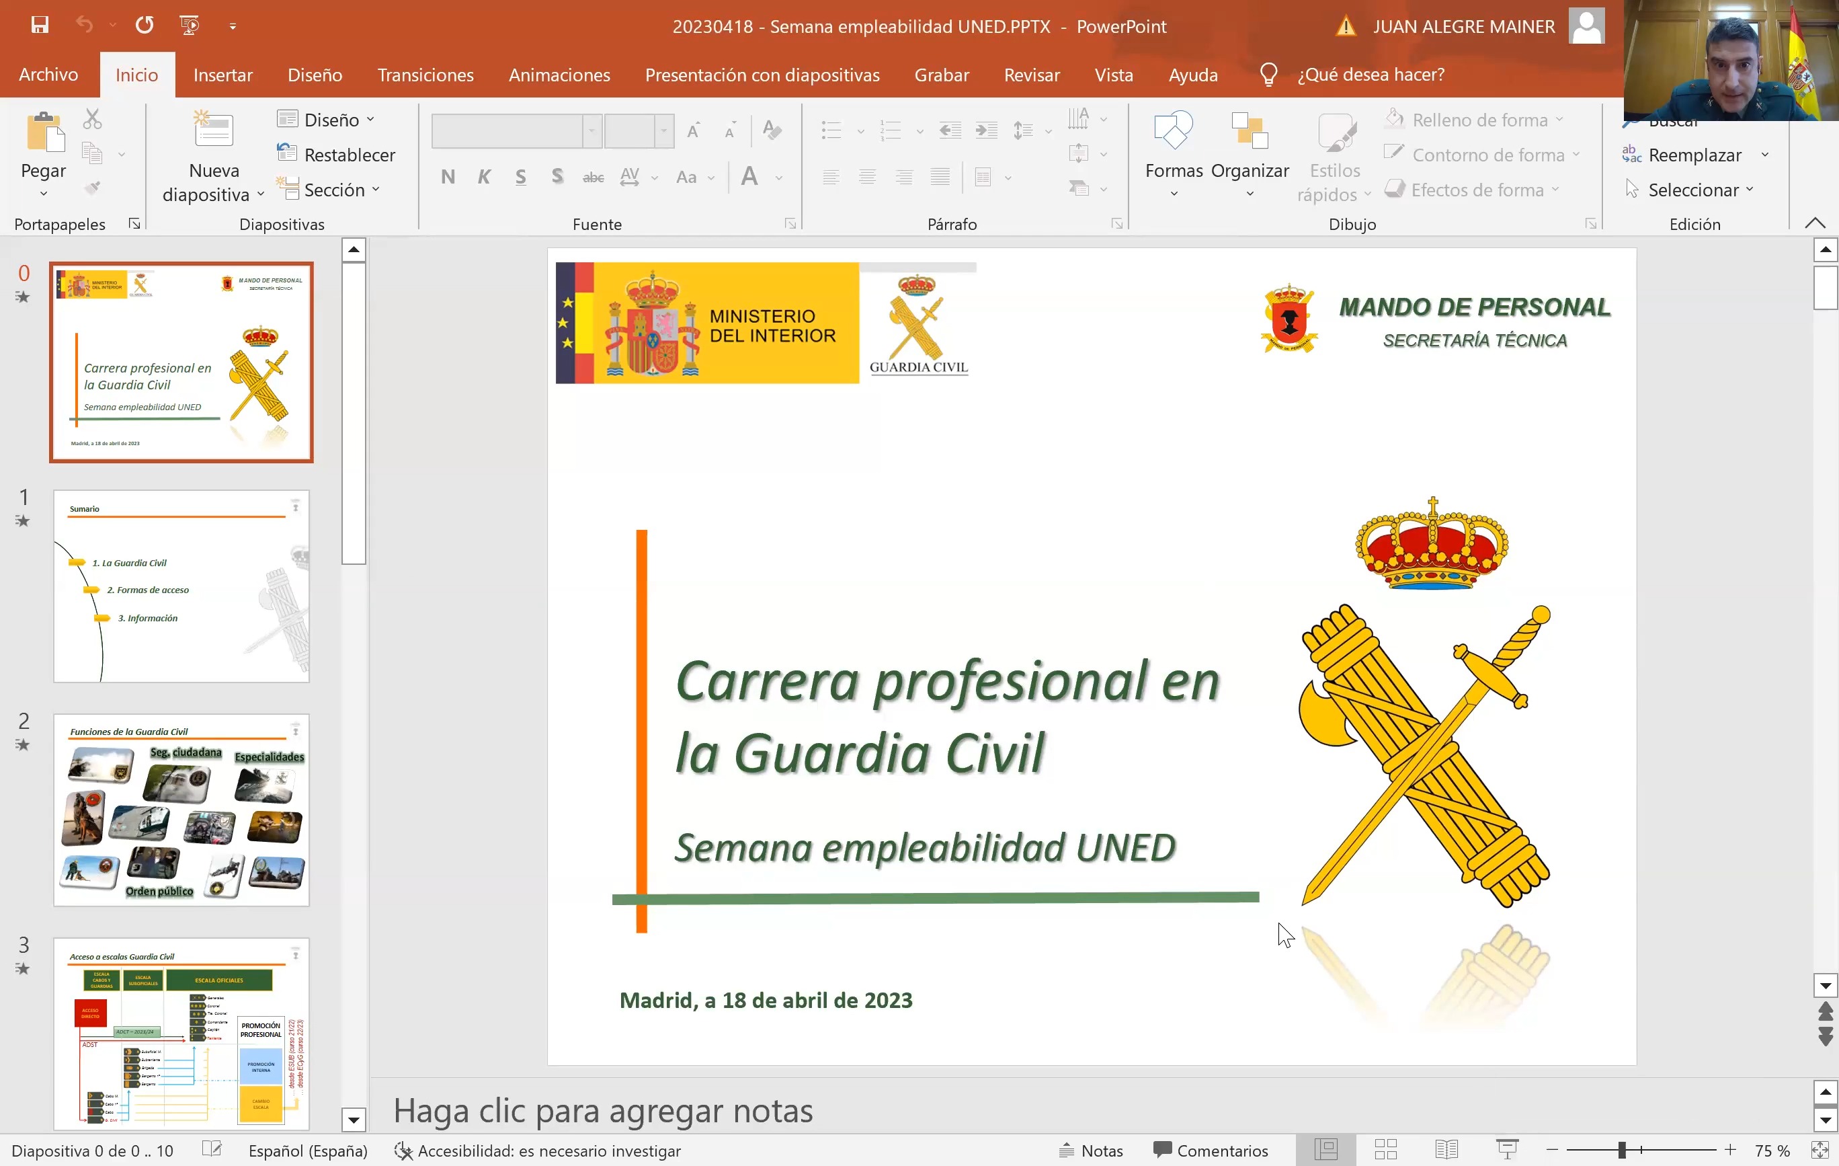This screenshot has width=1839, height=1166.
Task: Click Accesibilidad: es necesario investigar status
Action: [x=537, y=1151]
